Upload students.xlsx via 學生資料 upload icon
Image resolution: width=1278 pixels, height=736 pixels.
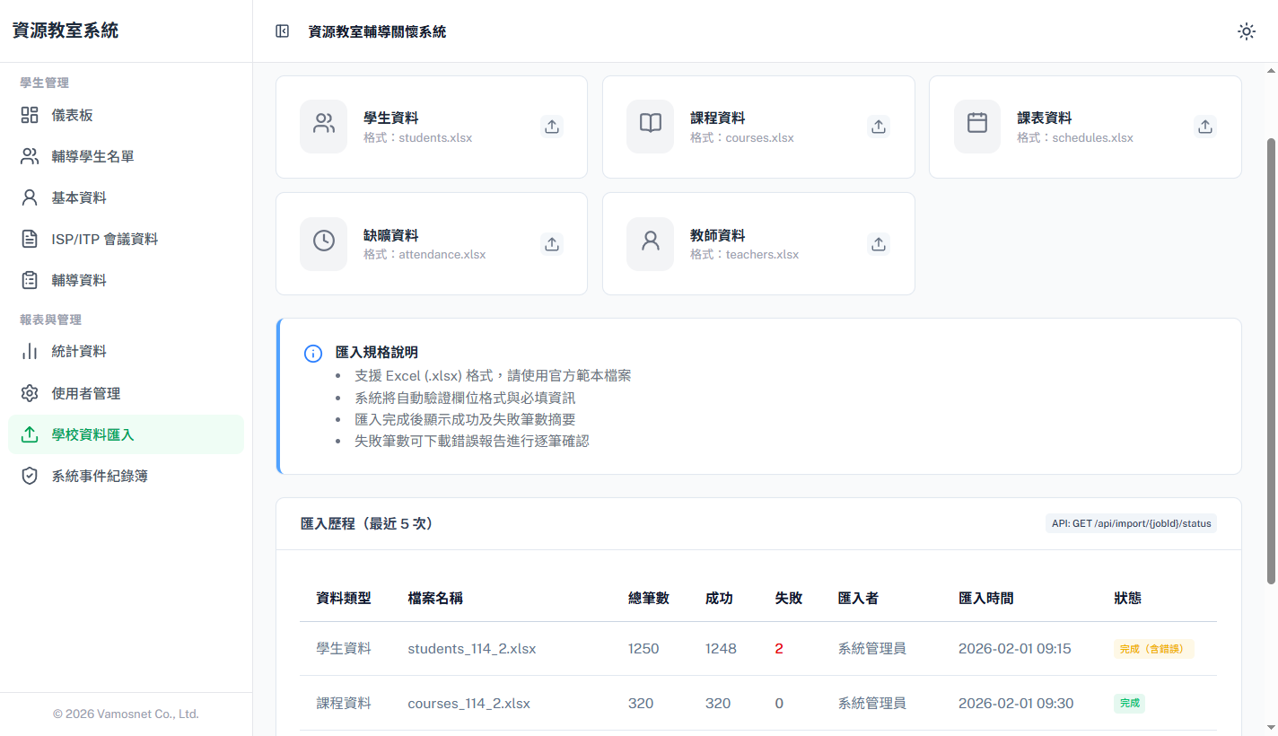click(552, 127)
